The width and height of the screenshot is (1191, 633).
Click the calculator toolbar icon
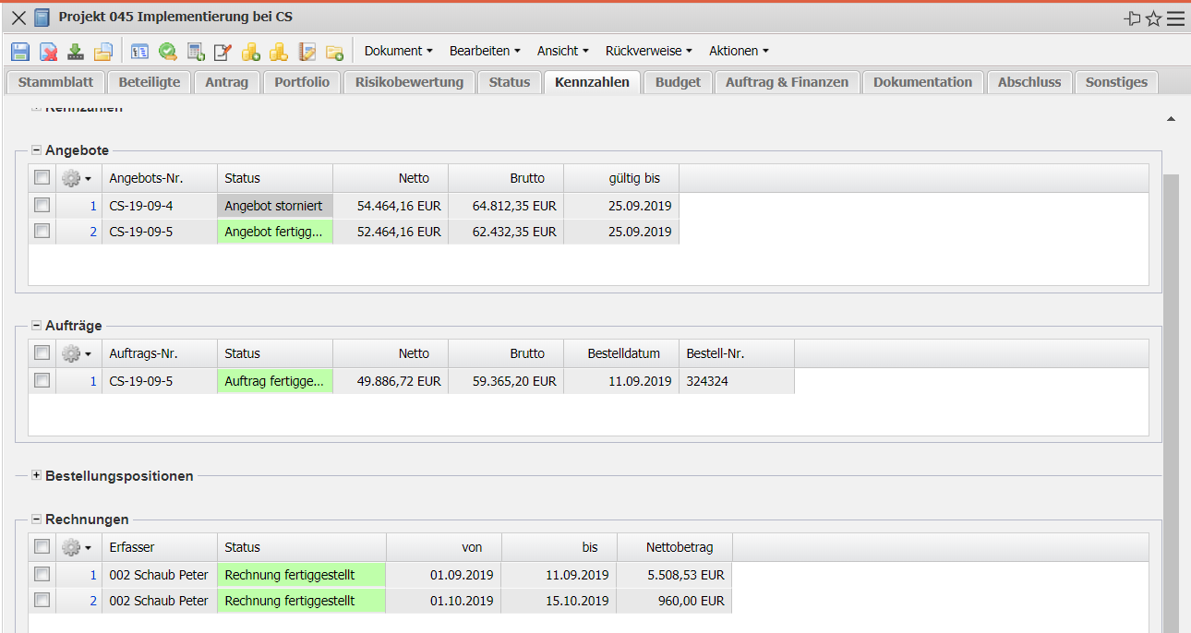coord(196,52)
